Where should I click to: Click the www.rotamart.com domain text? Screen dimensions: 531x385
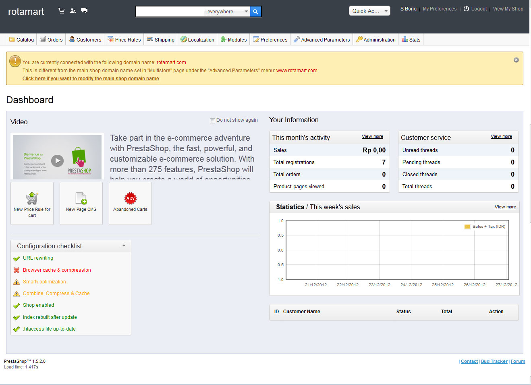[297, 71]
